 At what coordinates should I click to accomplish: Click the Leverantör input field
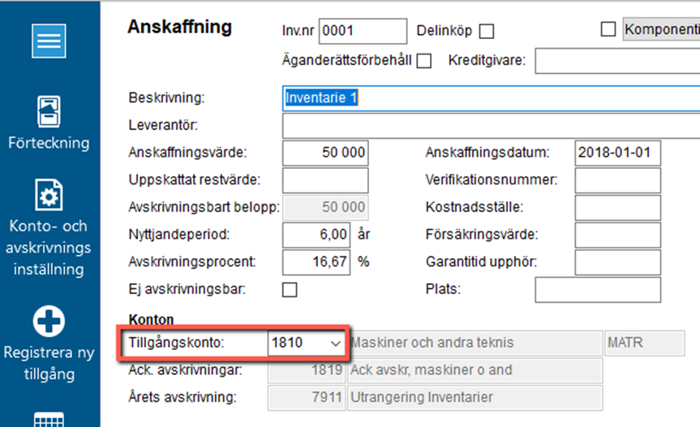tap(491, 126)
